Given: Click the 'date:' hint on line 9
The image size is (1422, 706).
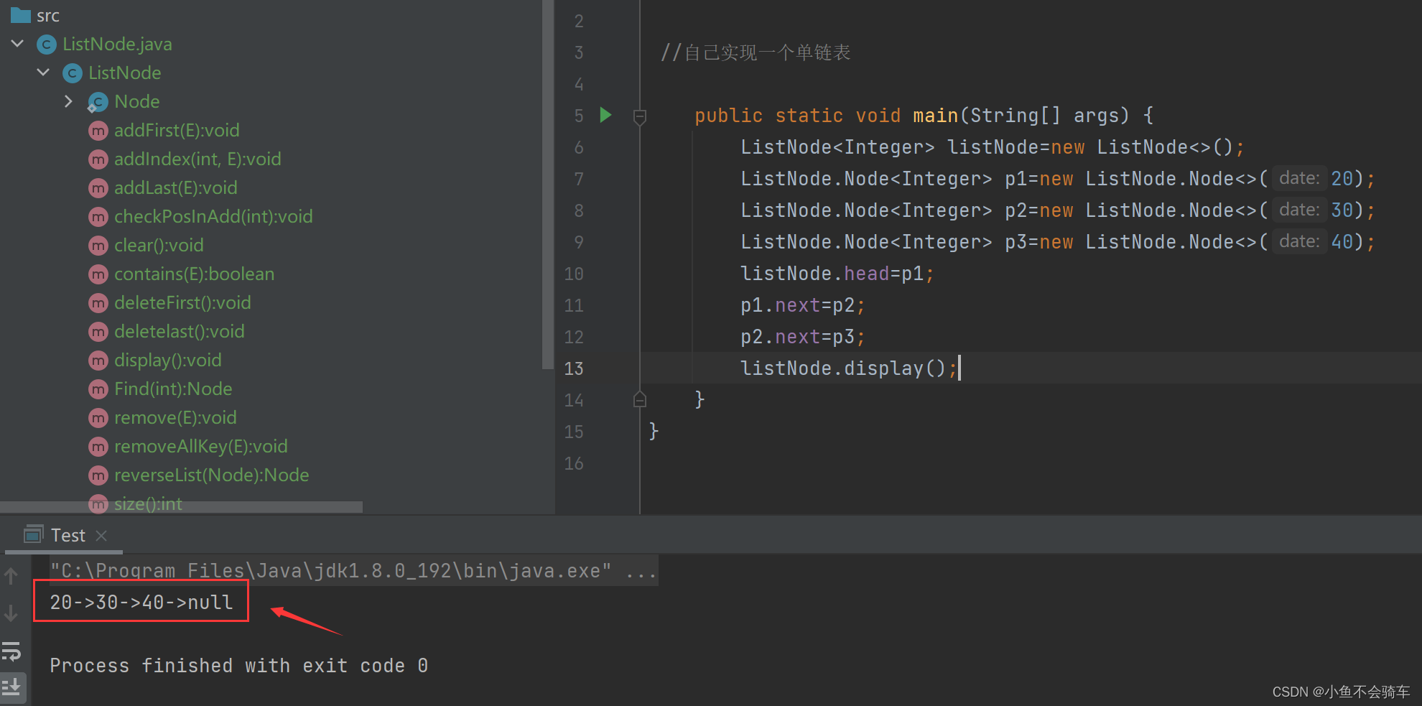Looking at the screenshot, I should coord(1299,241).
